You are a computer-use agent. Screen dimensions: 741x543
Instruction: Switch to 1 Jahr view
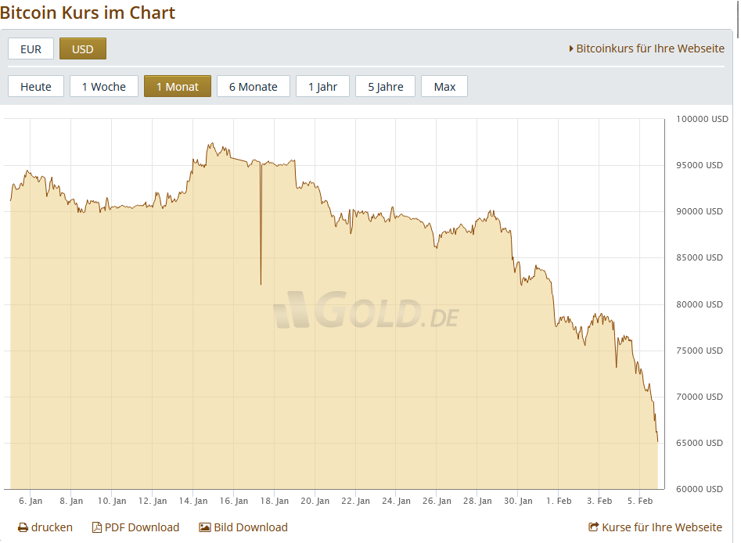tap(323, 87)
